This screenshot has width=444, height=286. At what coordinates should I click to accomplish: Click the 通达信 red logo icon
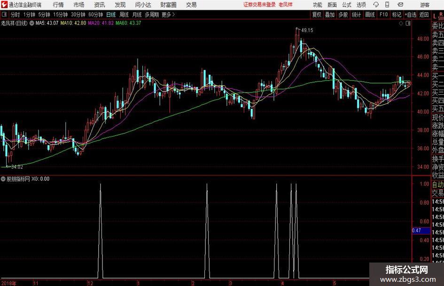point(4,5)
